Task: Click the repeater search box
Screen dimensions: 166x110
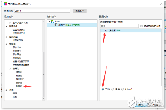Action: 119,26
